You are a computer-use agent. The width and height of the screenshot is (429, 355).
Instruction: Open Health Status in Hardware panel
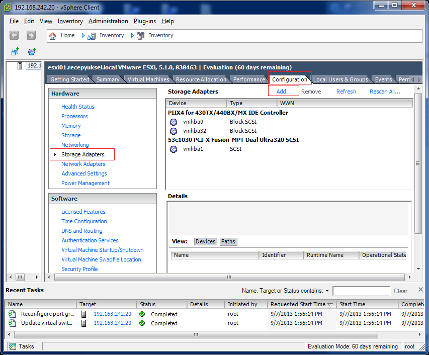(77, 107)
